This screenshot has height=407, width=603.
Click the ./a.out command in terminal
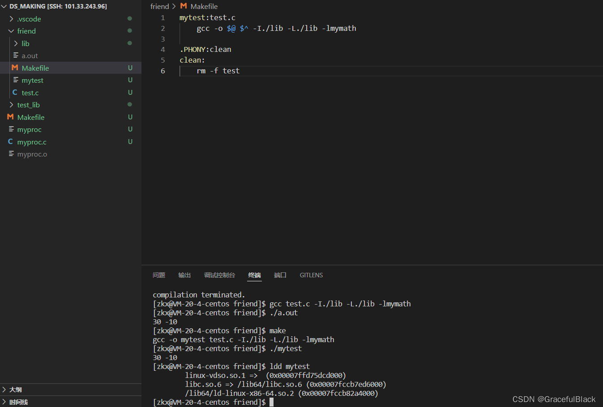(283, 313)
